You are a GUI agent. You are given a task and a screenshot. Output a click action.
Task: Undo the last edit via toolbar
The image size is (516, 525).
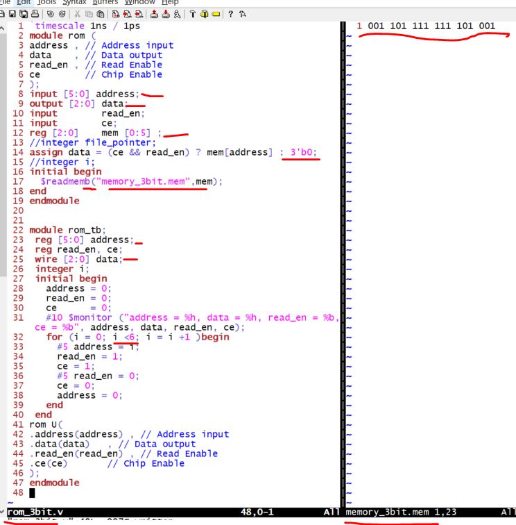[49, 13]
